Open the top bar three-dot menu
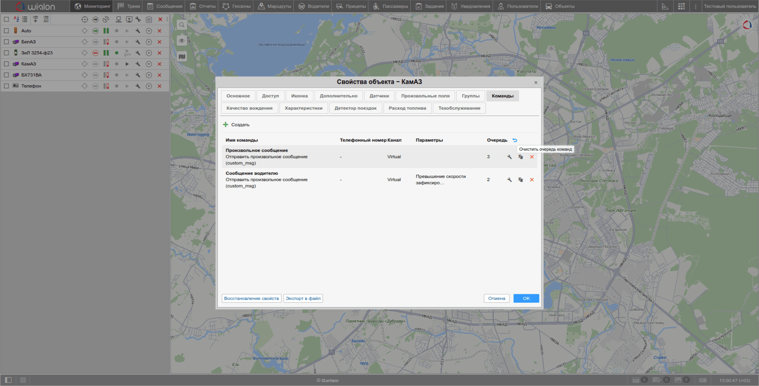 click(696, 6)
